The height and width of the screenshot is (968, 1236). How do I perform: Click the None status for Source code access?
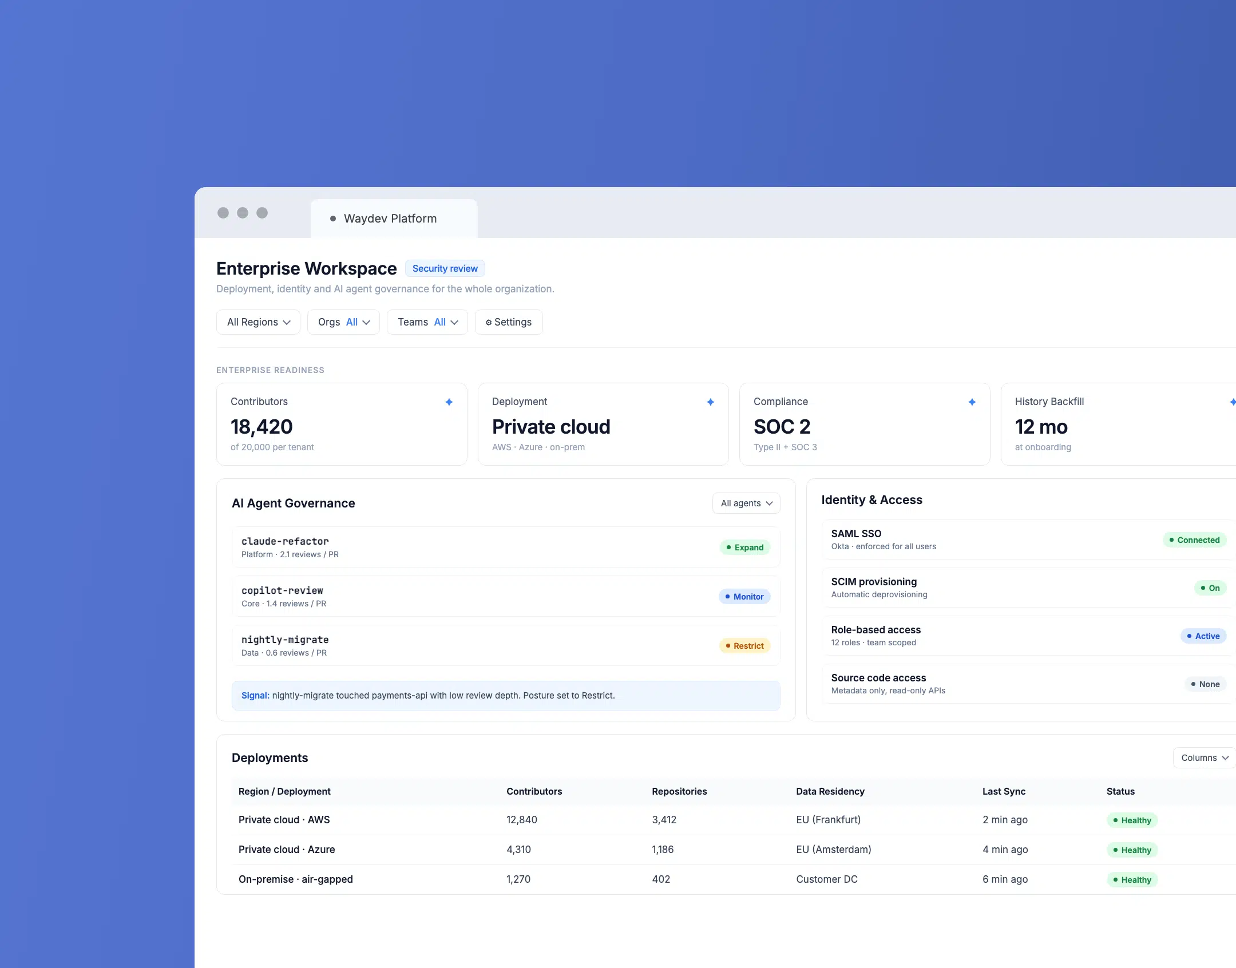[1205, 684]
